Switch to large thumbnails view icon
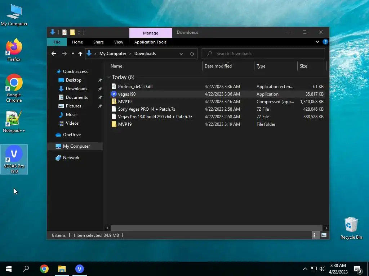 pyautogui.click(x=324, y=235)
